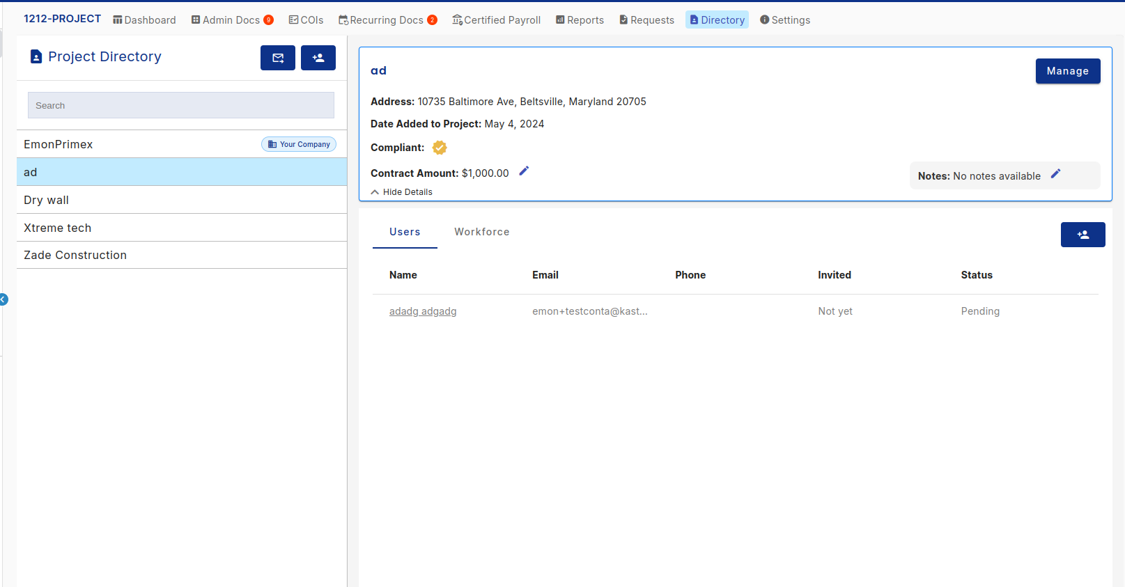Open Admin Docs from navigation

[x=231, y=20]
